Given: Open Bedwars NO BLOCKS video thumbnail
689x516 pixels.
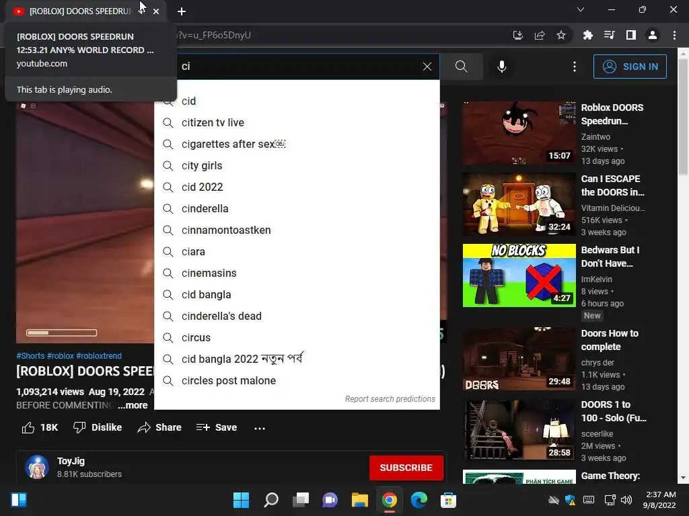Looking at the screenshot, I should click(x=519, y=275).
